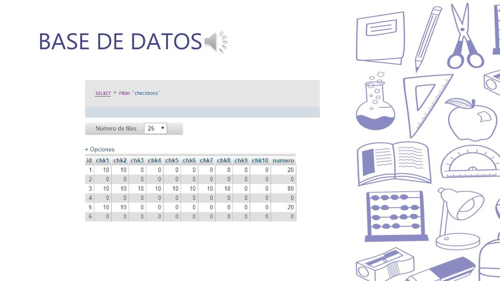Sort by the chk5 column header

pyautogui.click(x=172, y=161)
